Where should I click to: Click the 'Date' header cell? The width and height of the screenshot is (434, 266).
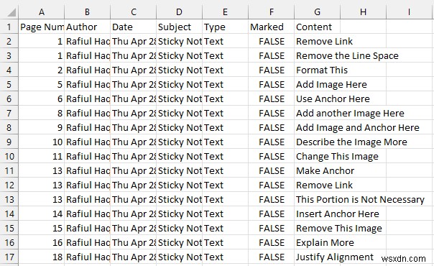point(134,27)
